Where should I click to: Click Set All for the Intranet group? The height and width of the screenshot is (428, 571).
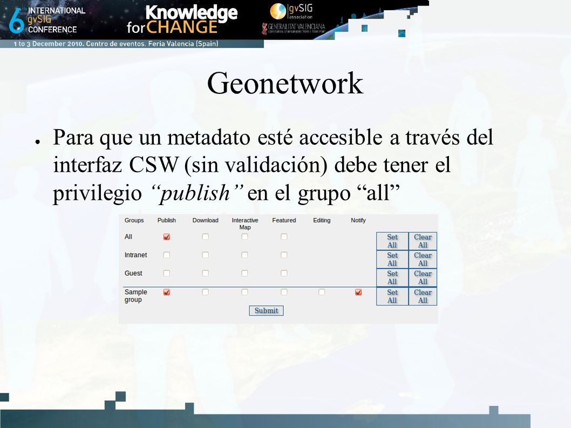pyautogui.click(x=392, y=260)
